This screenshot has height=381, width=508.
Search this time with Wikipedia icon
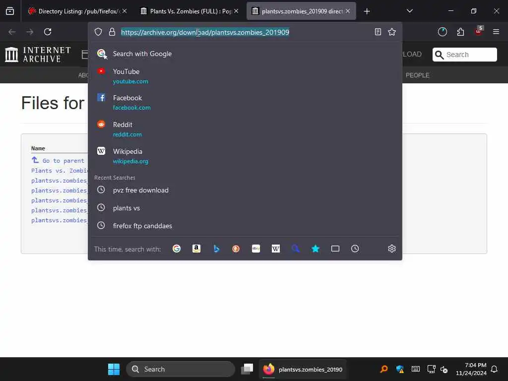click(x=276, y=249)
